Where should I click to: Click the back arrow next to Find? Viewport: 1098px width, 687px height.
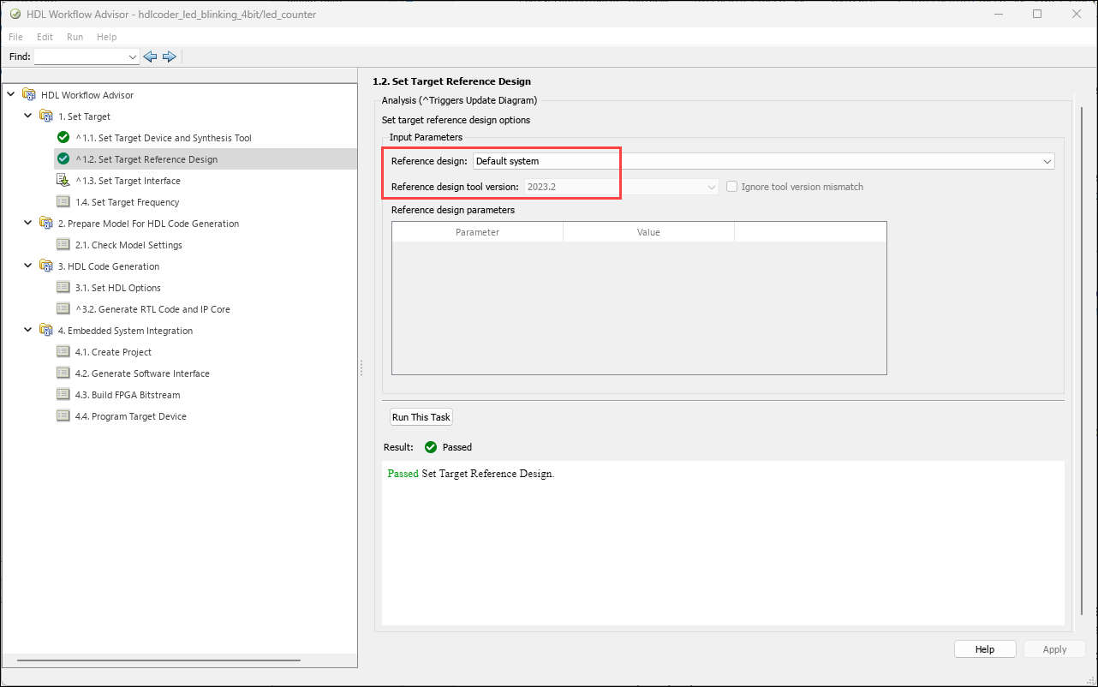pos(151,57)
